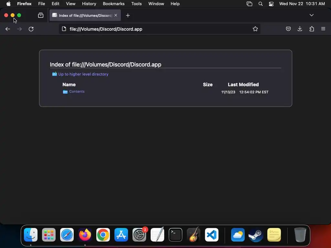Image resolution: width=331 pixels, height=248 pixels.
Task: Launch Safari from the Dock
Action: click(67, 235)
